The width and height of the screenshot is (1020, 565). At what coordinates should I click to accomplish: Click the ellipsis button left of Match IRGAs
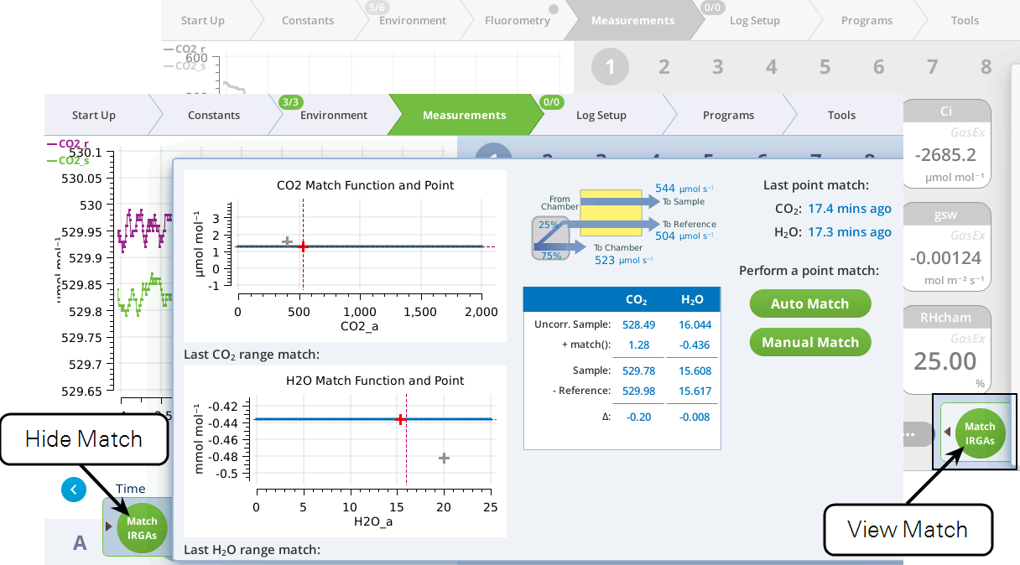coord(913,434)
